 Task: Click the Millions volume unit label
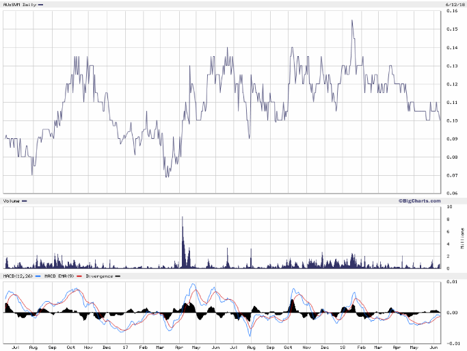pyautogui.click(x=462, y=238)
